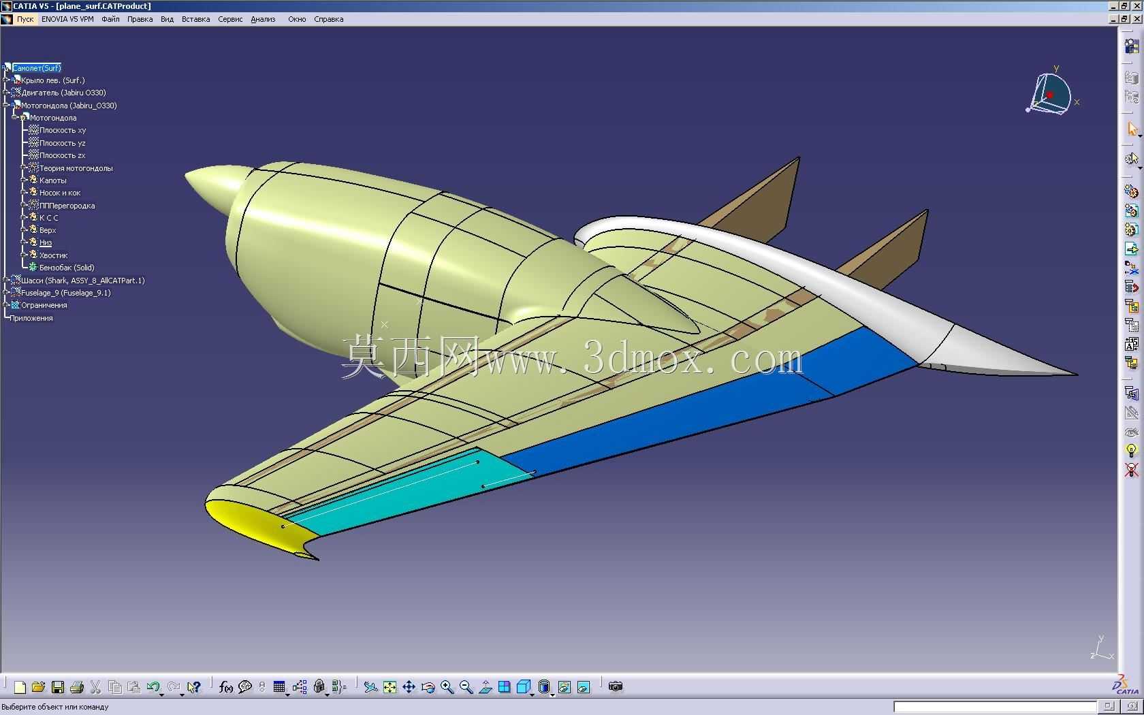Click the blue flap surface on the wing
This screenshot has height=715, width=1144.
[708, 409]
